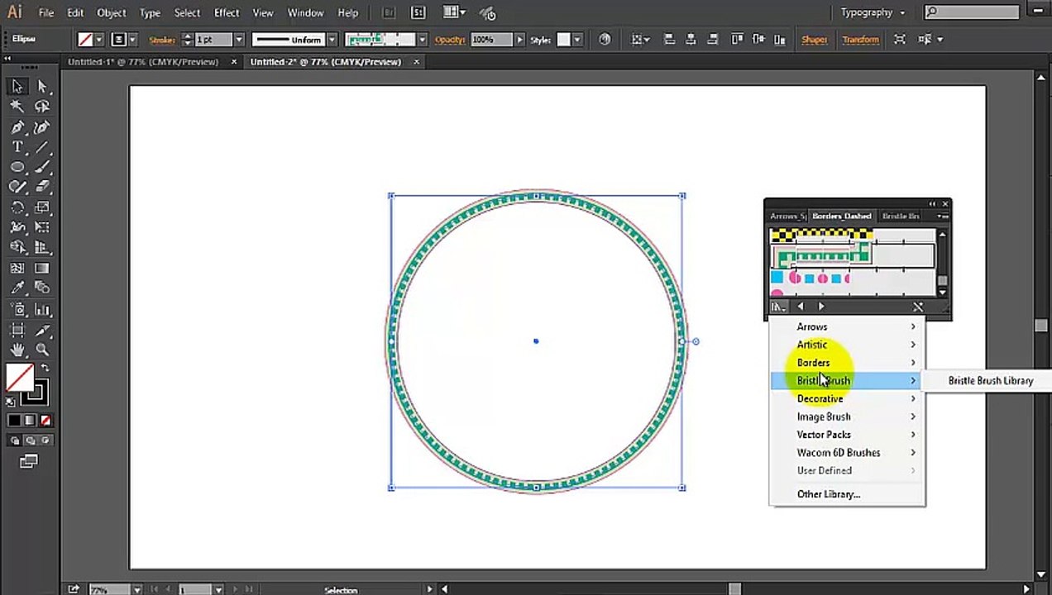Select the Magic Wand tool
Screen dimensions: 1052x595
coord(17,107)
